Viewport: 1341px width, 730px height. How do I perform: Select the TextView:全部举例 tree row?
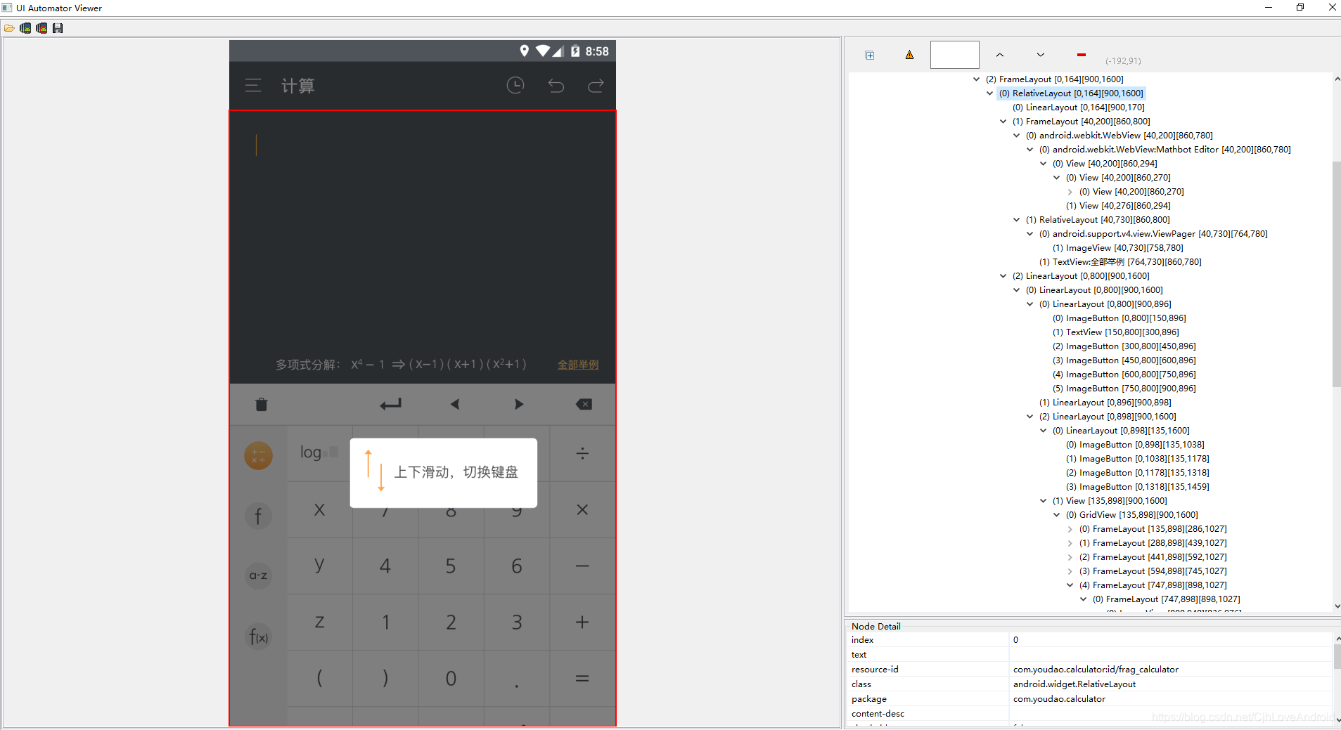(x=1127, y=262)
